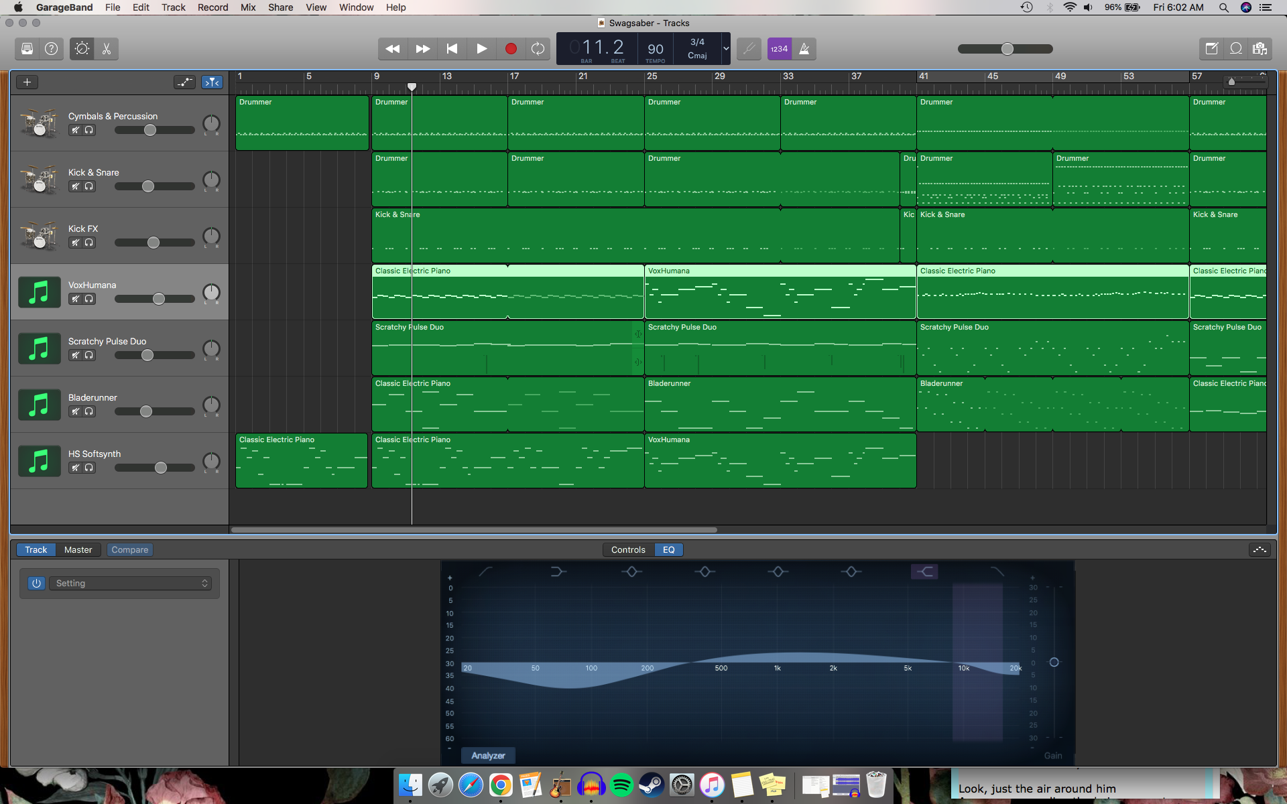Select the VoxHumana instrument icon
Screen dimensions: 1287x804
tap(39, 292)
